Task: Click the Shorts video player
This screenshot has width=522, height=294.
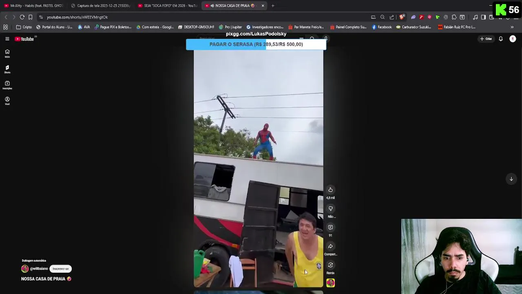Action: tap(259, 168)
